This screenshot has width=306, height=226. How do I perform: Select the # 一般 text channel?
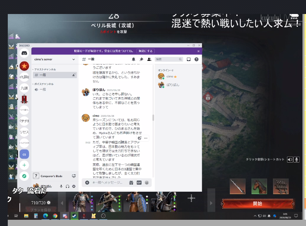pyautogui.click(x=55, y=75)
